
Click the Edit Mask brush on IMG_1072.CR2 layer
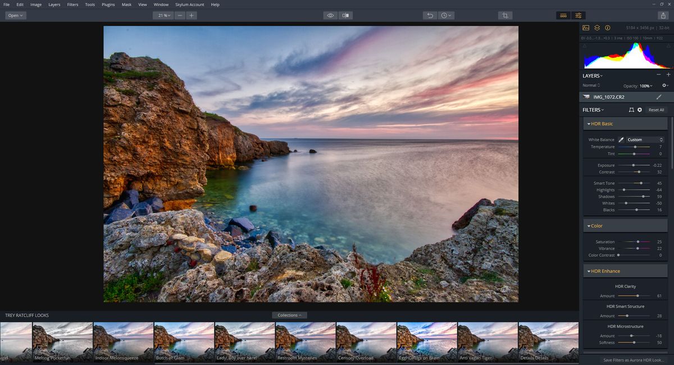pos(659,97)
